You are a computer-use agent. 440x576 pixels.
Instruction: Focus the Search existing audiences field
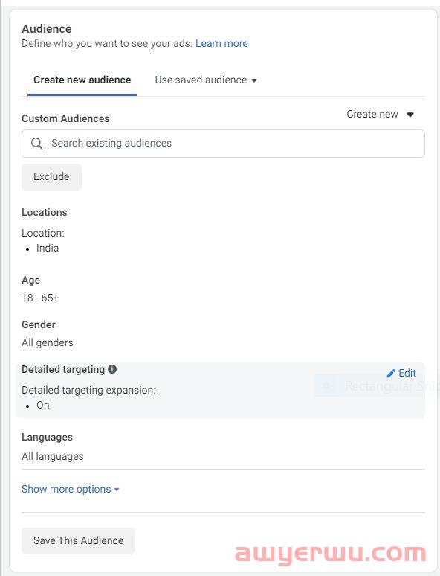223,144
